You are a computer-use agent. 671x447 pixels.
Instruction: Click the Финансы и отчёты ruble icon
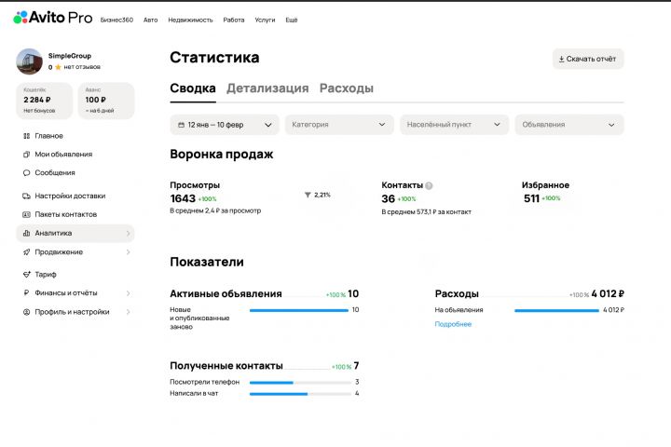click(x=26, y=293)
